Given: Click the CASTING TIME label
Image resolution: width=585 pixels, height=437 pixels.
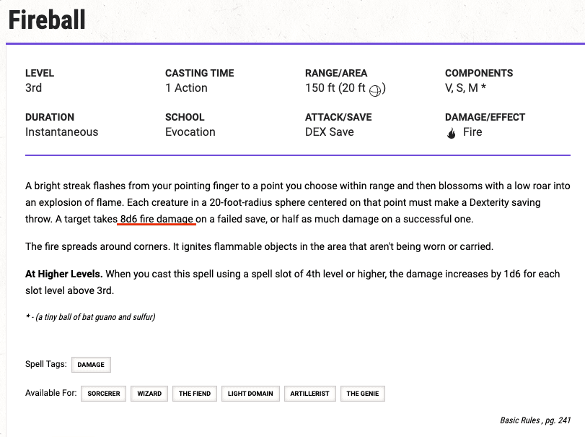Looking at the screenshot, I should pos(200,73).
